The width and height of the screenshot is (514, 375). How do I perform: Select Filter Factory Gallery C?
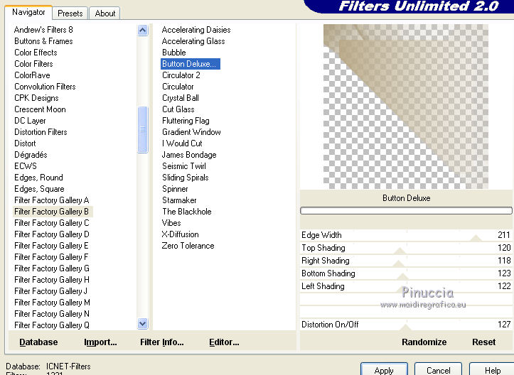click(x=51, y=223)
